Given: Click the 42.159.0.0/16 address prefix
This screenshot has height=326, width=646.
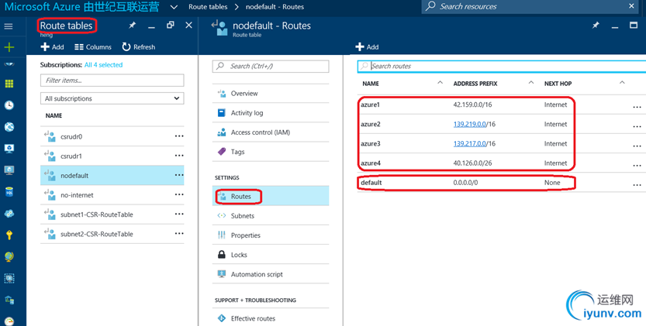Looking at the screenshot, I should (472, 105).
